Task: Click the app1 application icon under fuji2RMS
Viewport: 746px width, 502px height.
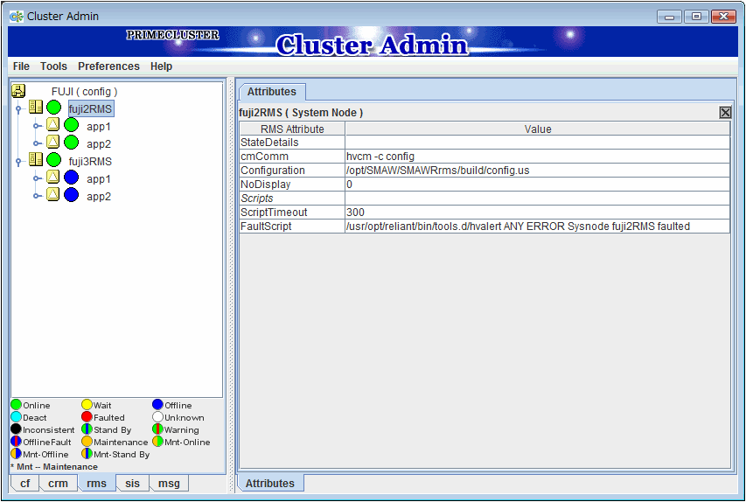Action: tap(52, 125)
